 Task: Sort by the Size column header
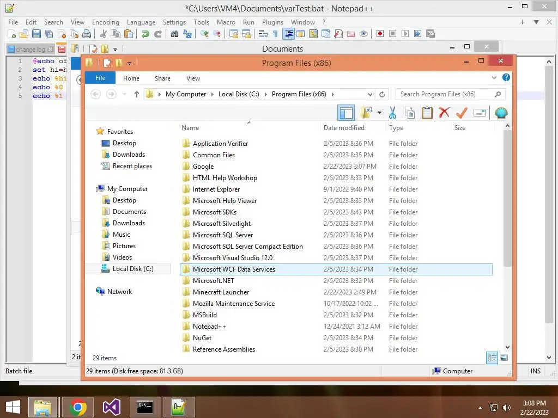point(459,127)
